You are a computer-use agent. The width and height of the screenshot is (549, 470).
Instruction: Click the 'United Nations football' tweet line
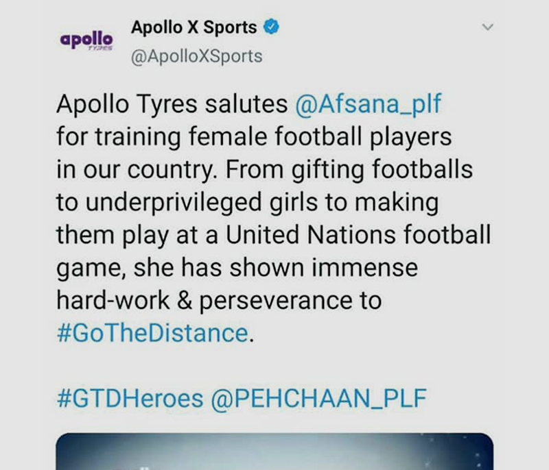(x=358, y=234)
